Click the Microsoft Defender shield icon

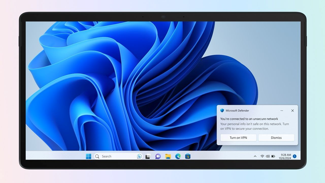(222, 111)
